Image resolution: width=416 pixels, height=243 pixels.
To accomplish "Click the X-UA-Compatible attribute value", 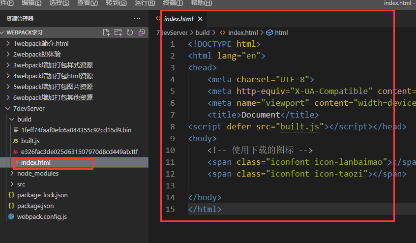I will tap(331, 91).
